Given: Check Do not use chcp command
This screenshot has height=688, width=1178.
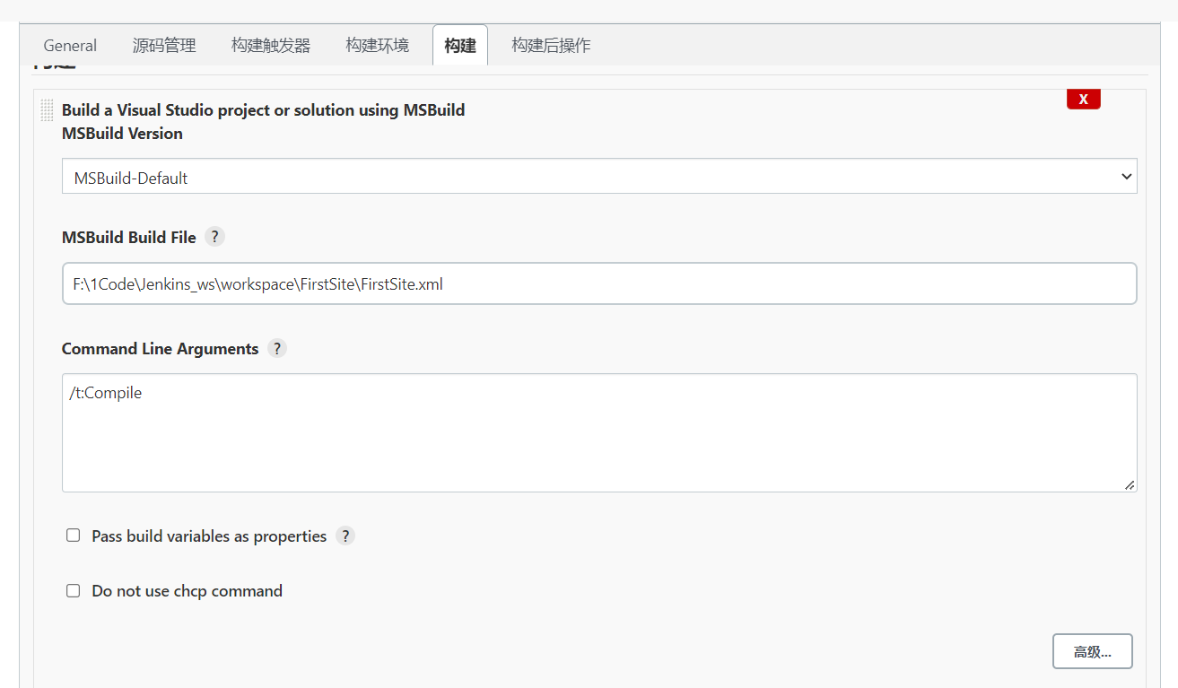Looking at the screenshot, I should point(74,590).
